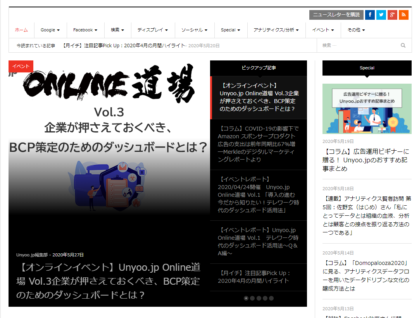The width and height of the screenshot is (419, 318).
Task: Open the Google Plus social icon
Action: point(392,15)
